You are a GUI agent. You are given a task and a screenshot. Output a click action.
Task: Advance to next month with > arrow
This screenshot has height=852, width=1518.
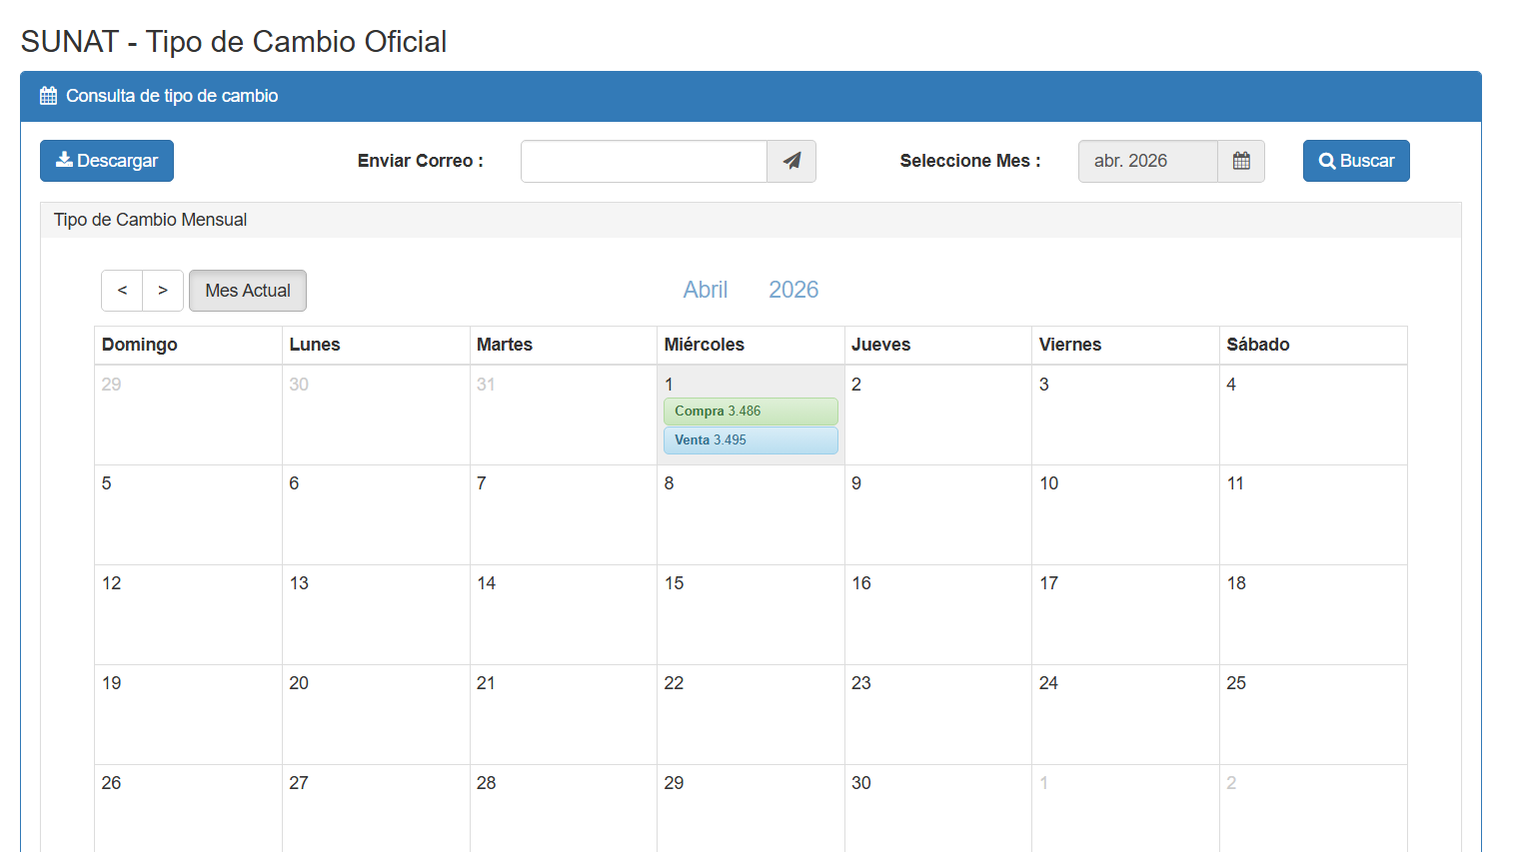coord(163,291)
